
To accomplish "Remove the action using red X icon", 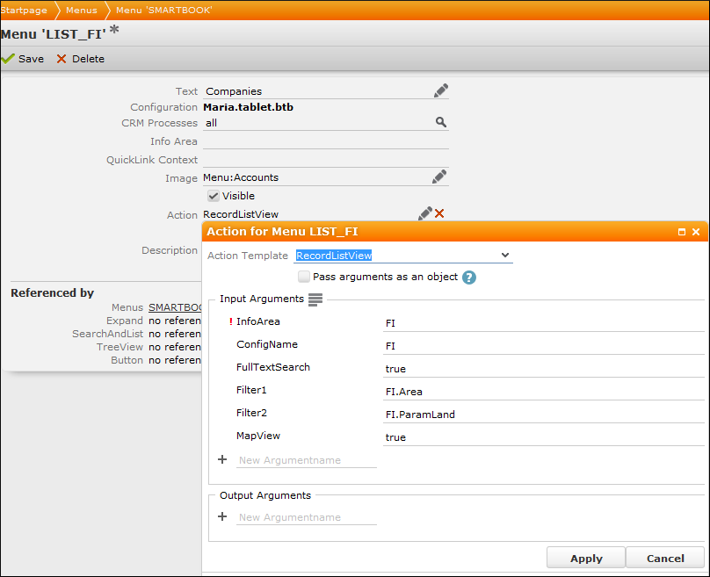I will click(439, 213).
